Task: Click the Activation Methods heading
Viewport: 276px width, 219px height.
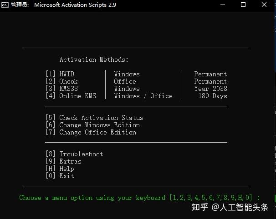Action: coord(94,60)
